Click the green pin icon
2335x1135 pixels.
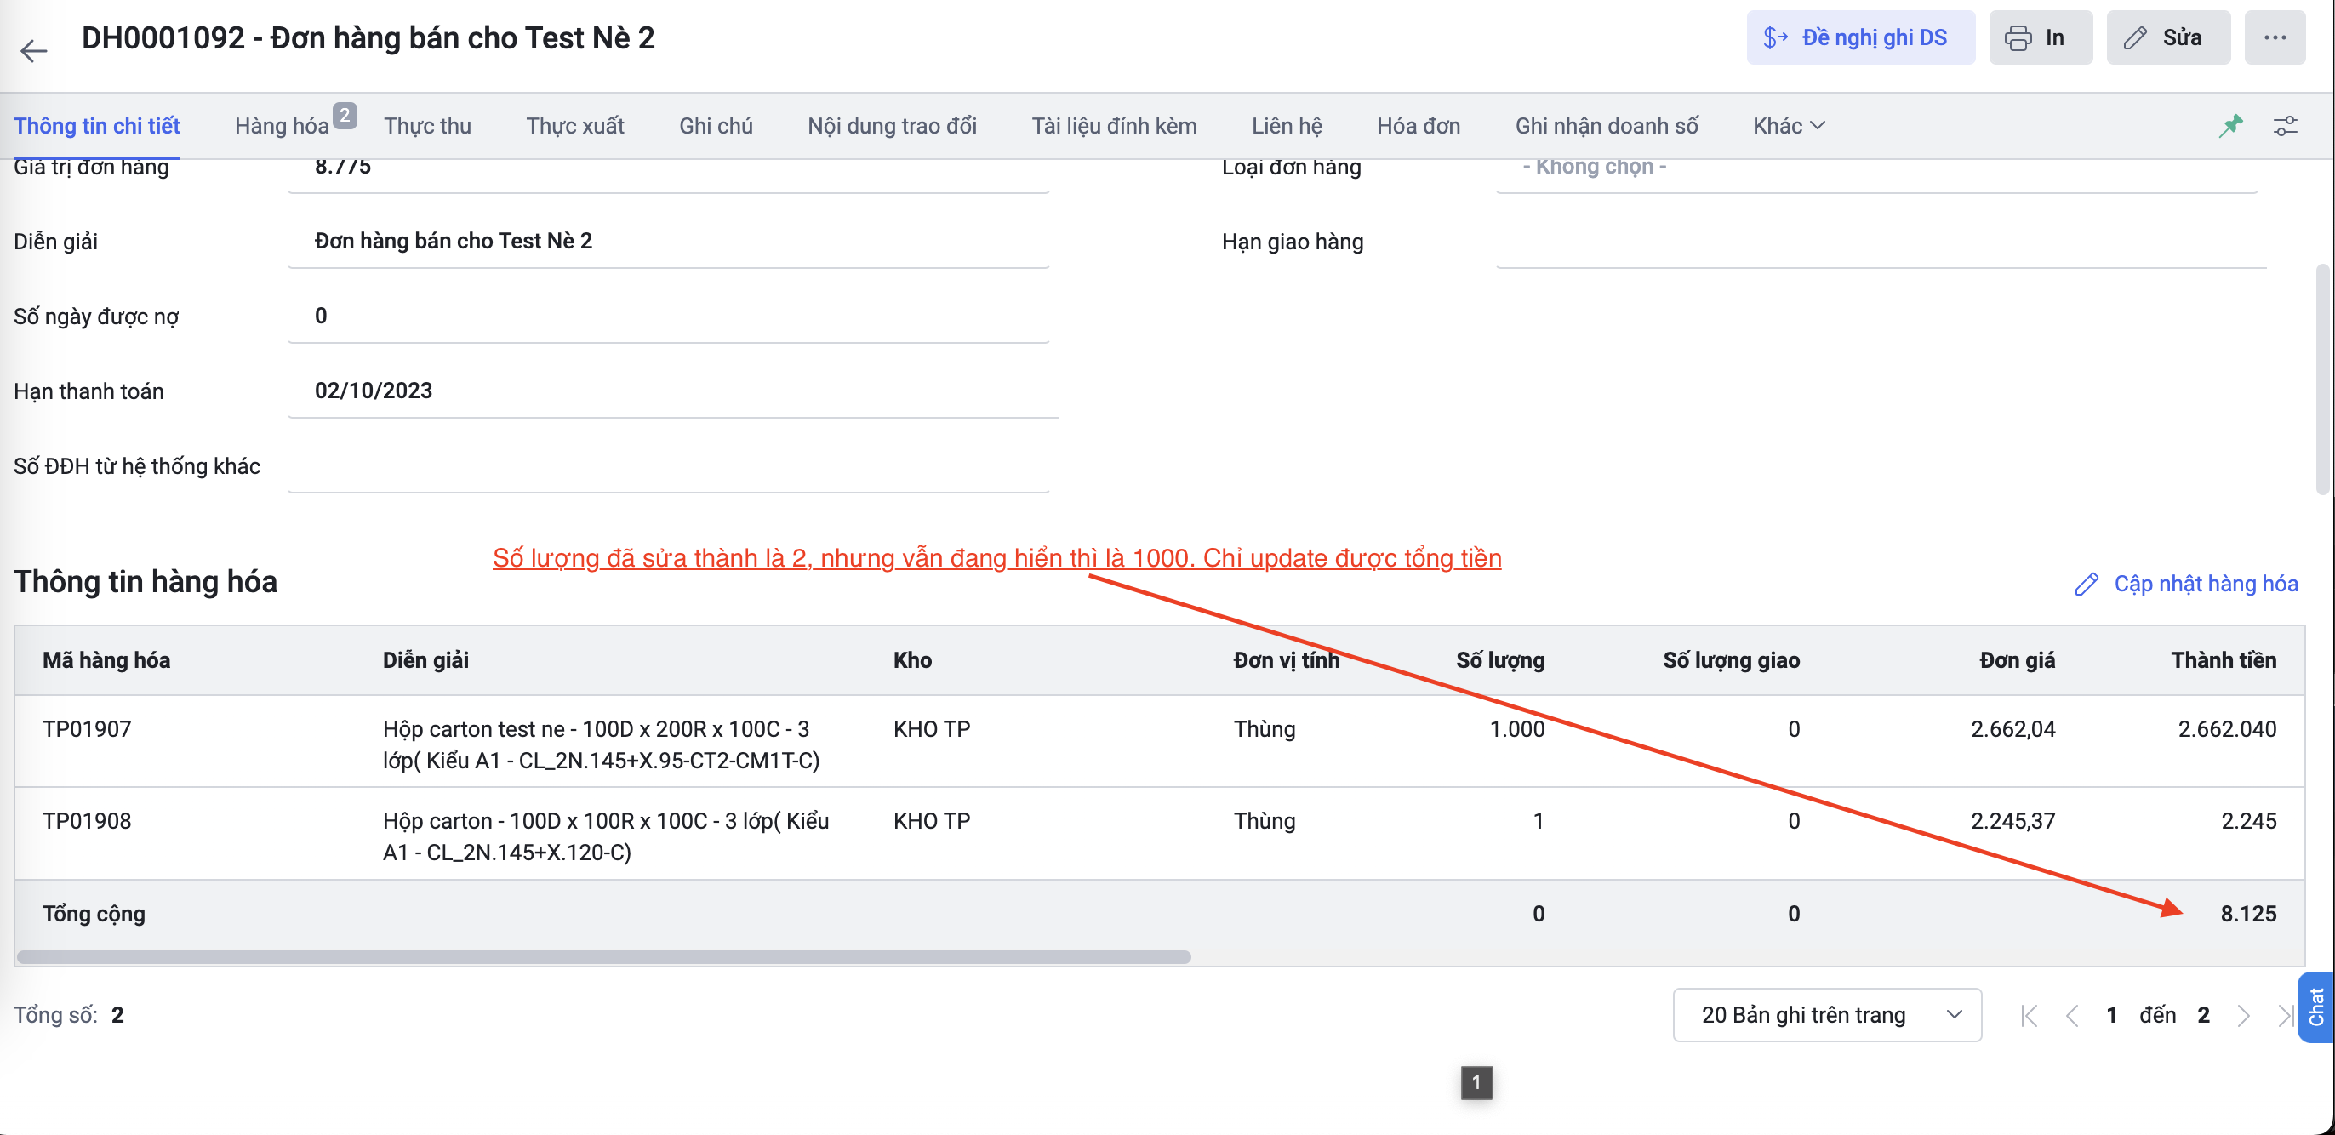point(2231,126)
